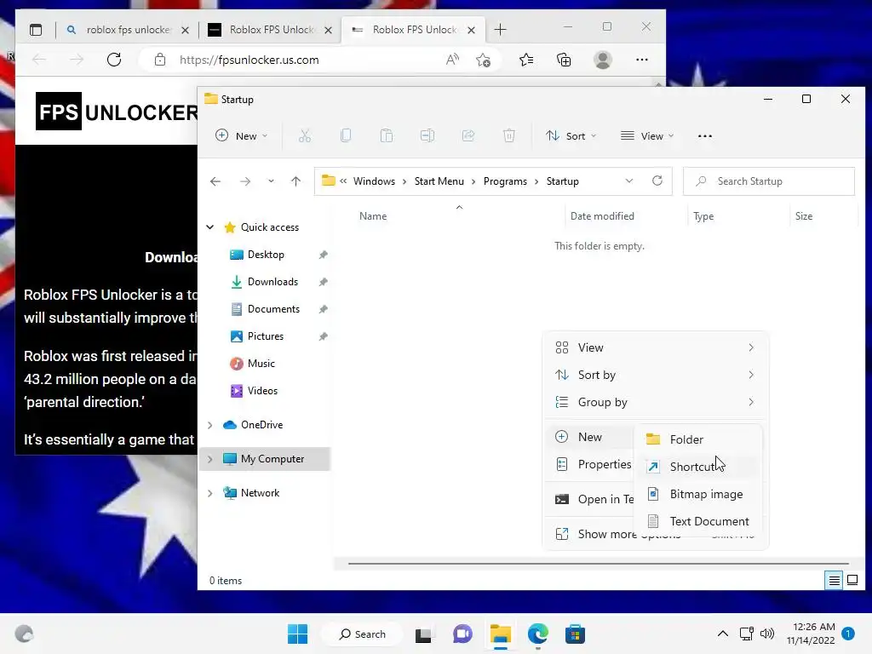The image size is (872, 654).
Task: Switch to large thumbnails view icon in the status bar
Action: tap(852, 581)
